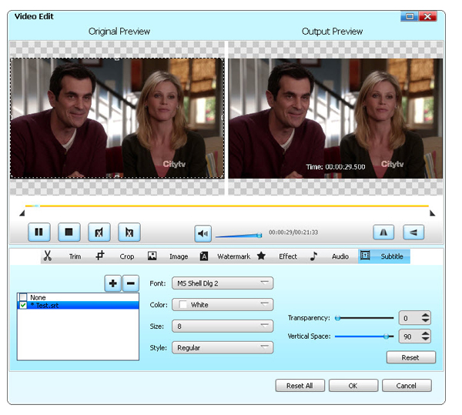Click the right trim marker on timeline

click(x=432, y=213)
